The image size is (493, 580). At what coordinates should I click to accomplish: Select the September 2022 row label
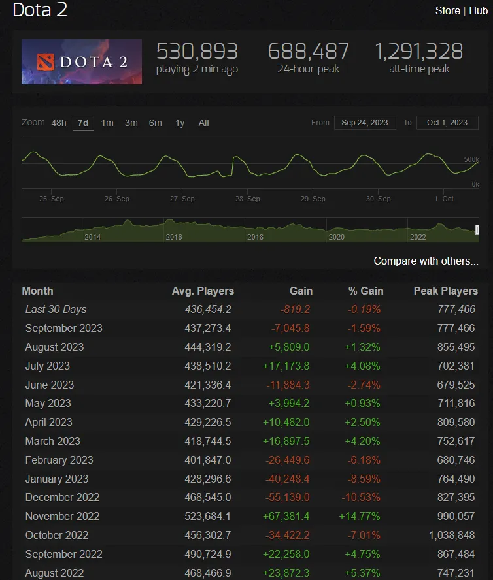[x=63, y=554]
